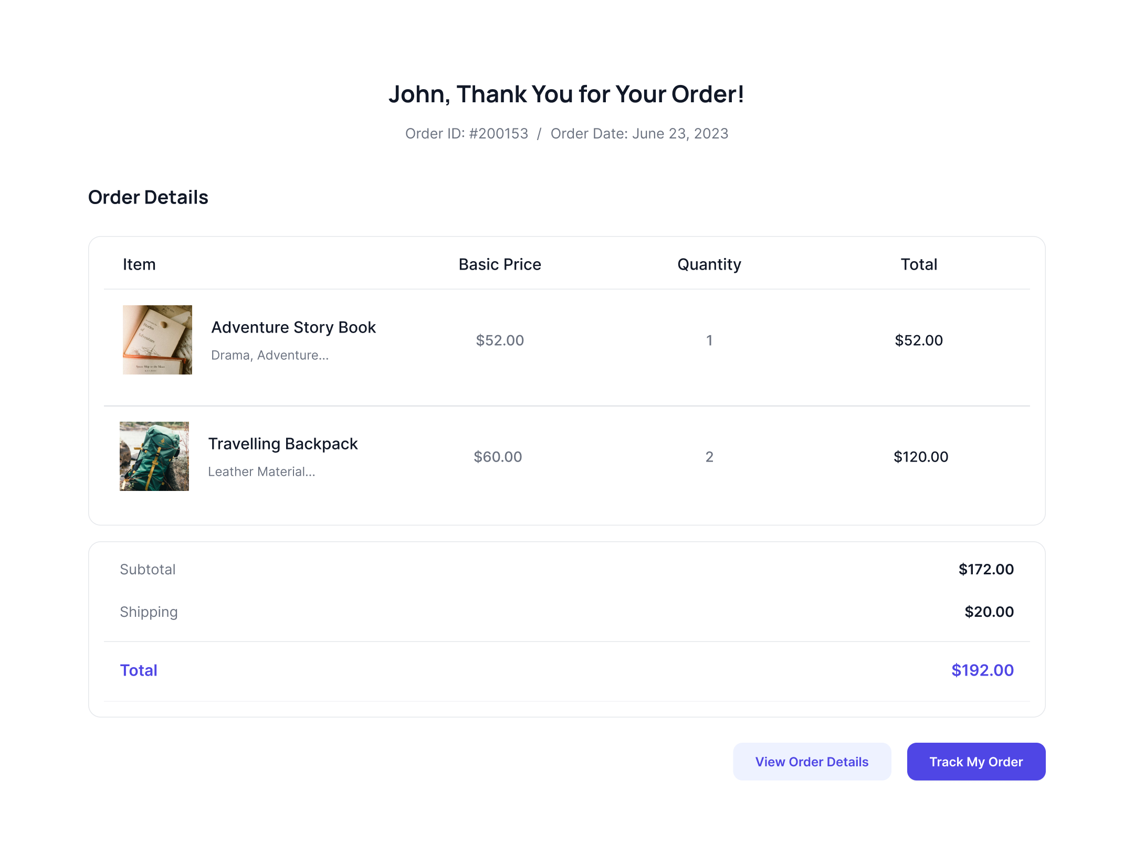
Task: Click the Quantity column header
Action: click(709, 264)
